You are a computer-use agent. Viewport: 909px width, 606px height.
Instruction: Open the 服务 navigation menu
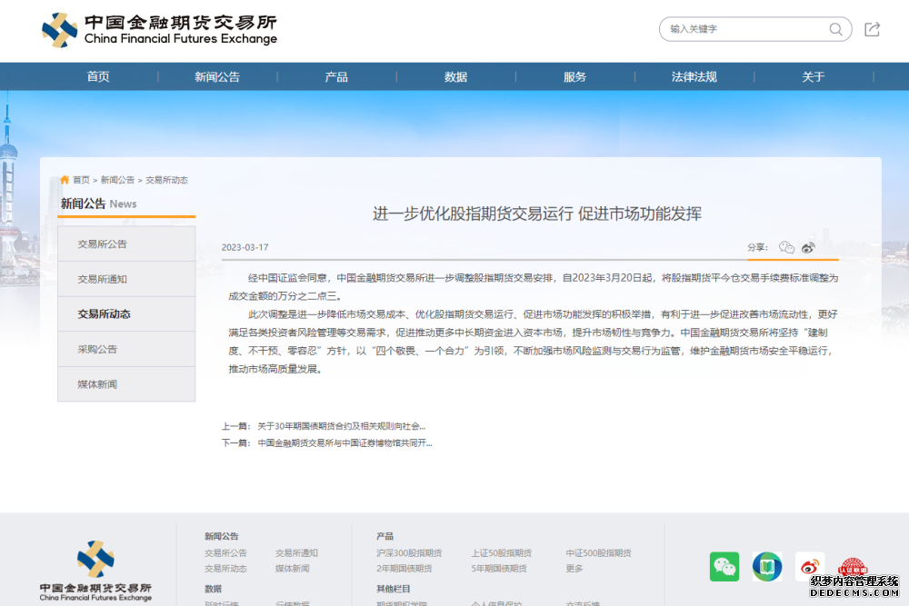point(575,76)
